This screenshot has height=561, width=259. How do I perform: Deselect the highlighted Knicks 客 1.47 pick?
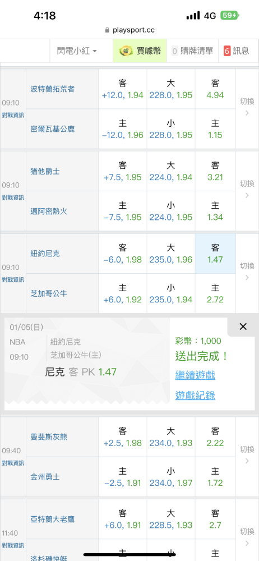215,254
